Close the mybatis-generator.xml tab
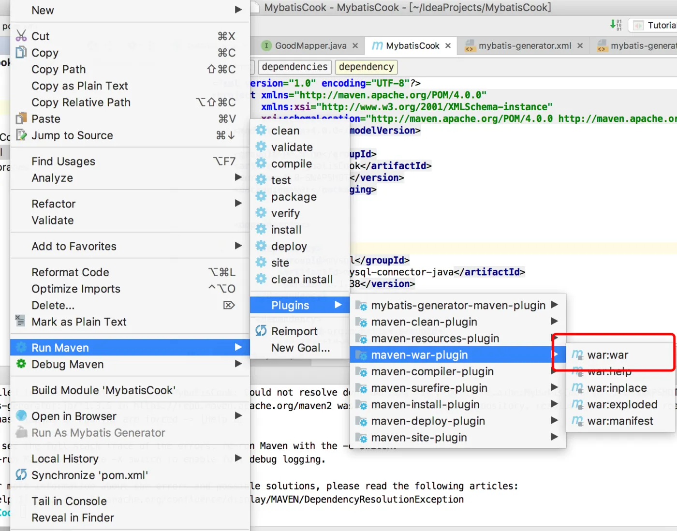The width and height of the screenshot is (677, 531). (580, 45)
